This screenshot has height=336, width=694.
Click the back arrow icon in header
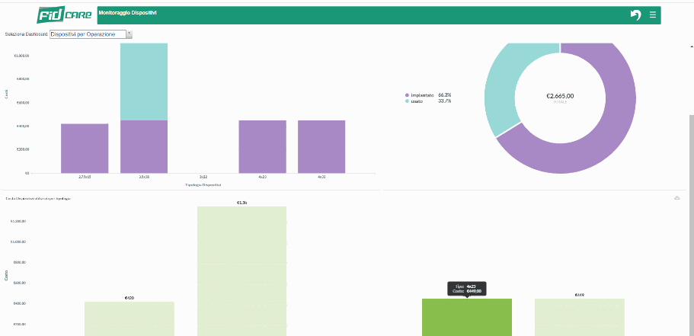pos(635,15)
